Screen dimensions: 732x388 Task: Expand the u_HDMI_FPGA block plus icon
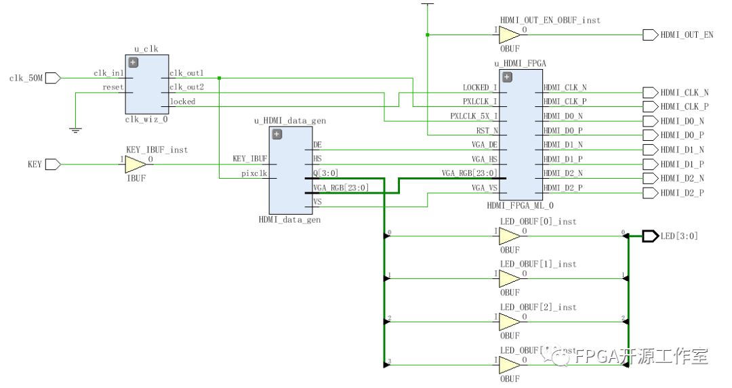(x=507, y=77)
